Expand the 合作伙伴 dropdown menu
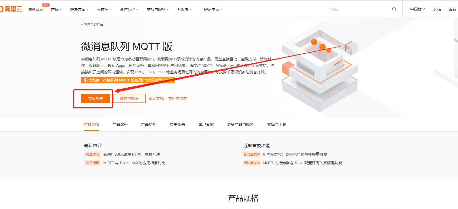Image resolution: width=458 pixels, height=209 pixels. point(129,9)
